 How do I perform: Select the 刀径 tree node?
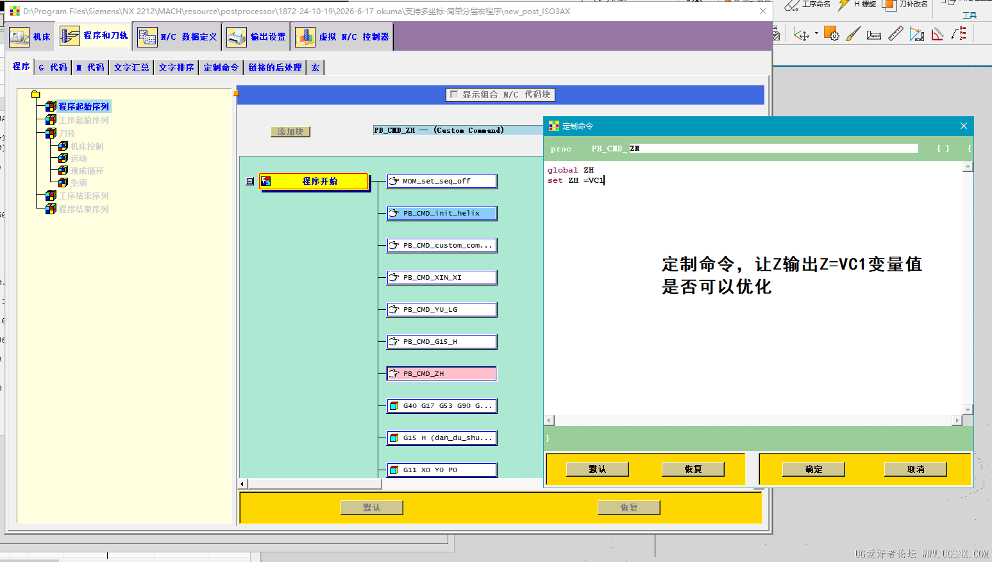pyautogui.click(x=67, y=133)
